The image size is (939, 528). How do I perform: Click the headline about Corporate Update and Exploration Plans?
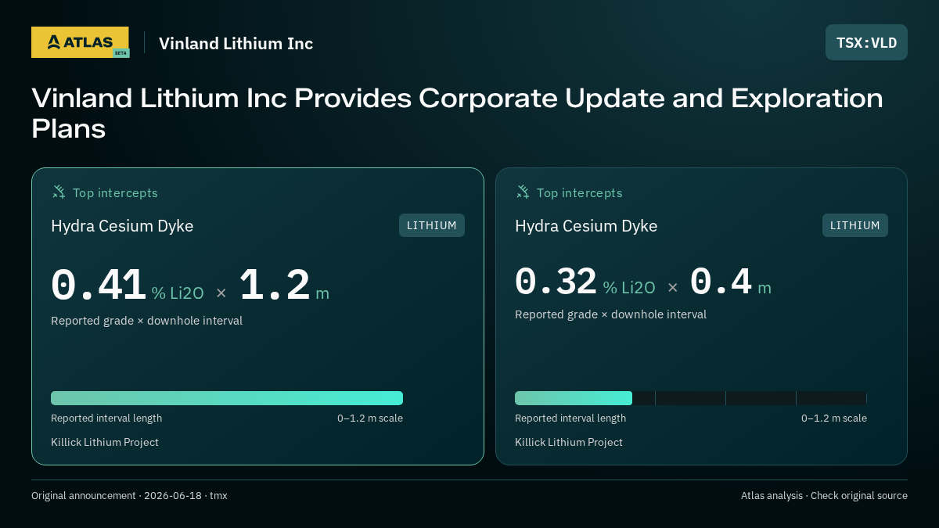pyautogui.click(x=457, y=113)
